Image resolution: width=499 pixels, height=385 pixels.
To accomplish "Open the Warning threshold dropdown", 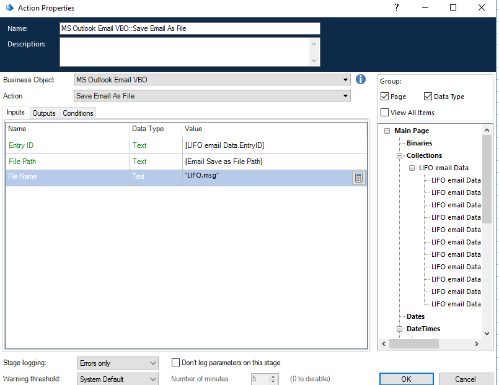I will point(153,379).
